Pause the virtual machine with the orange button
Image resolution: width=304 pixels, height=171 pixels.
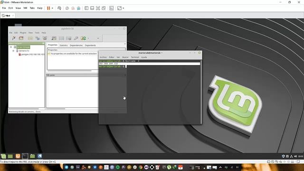click(48, 8)
